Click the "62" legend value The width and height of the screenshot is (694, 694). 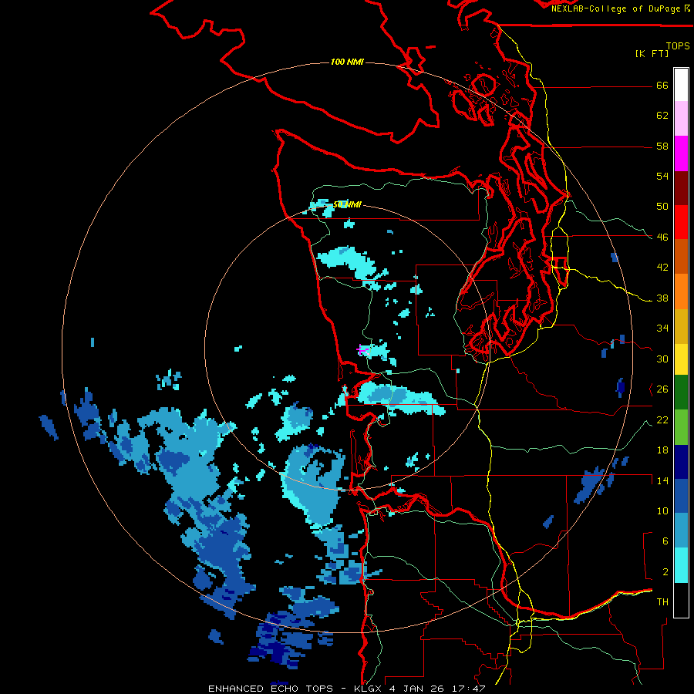click(x=662, y=116)
